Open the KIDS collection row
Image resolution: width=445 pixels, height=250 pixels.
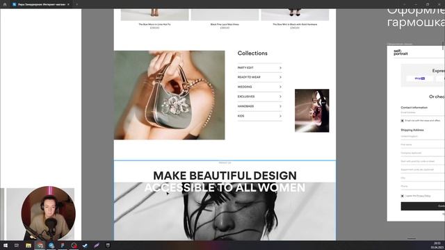coord(259,116)
